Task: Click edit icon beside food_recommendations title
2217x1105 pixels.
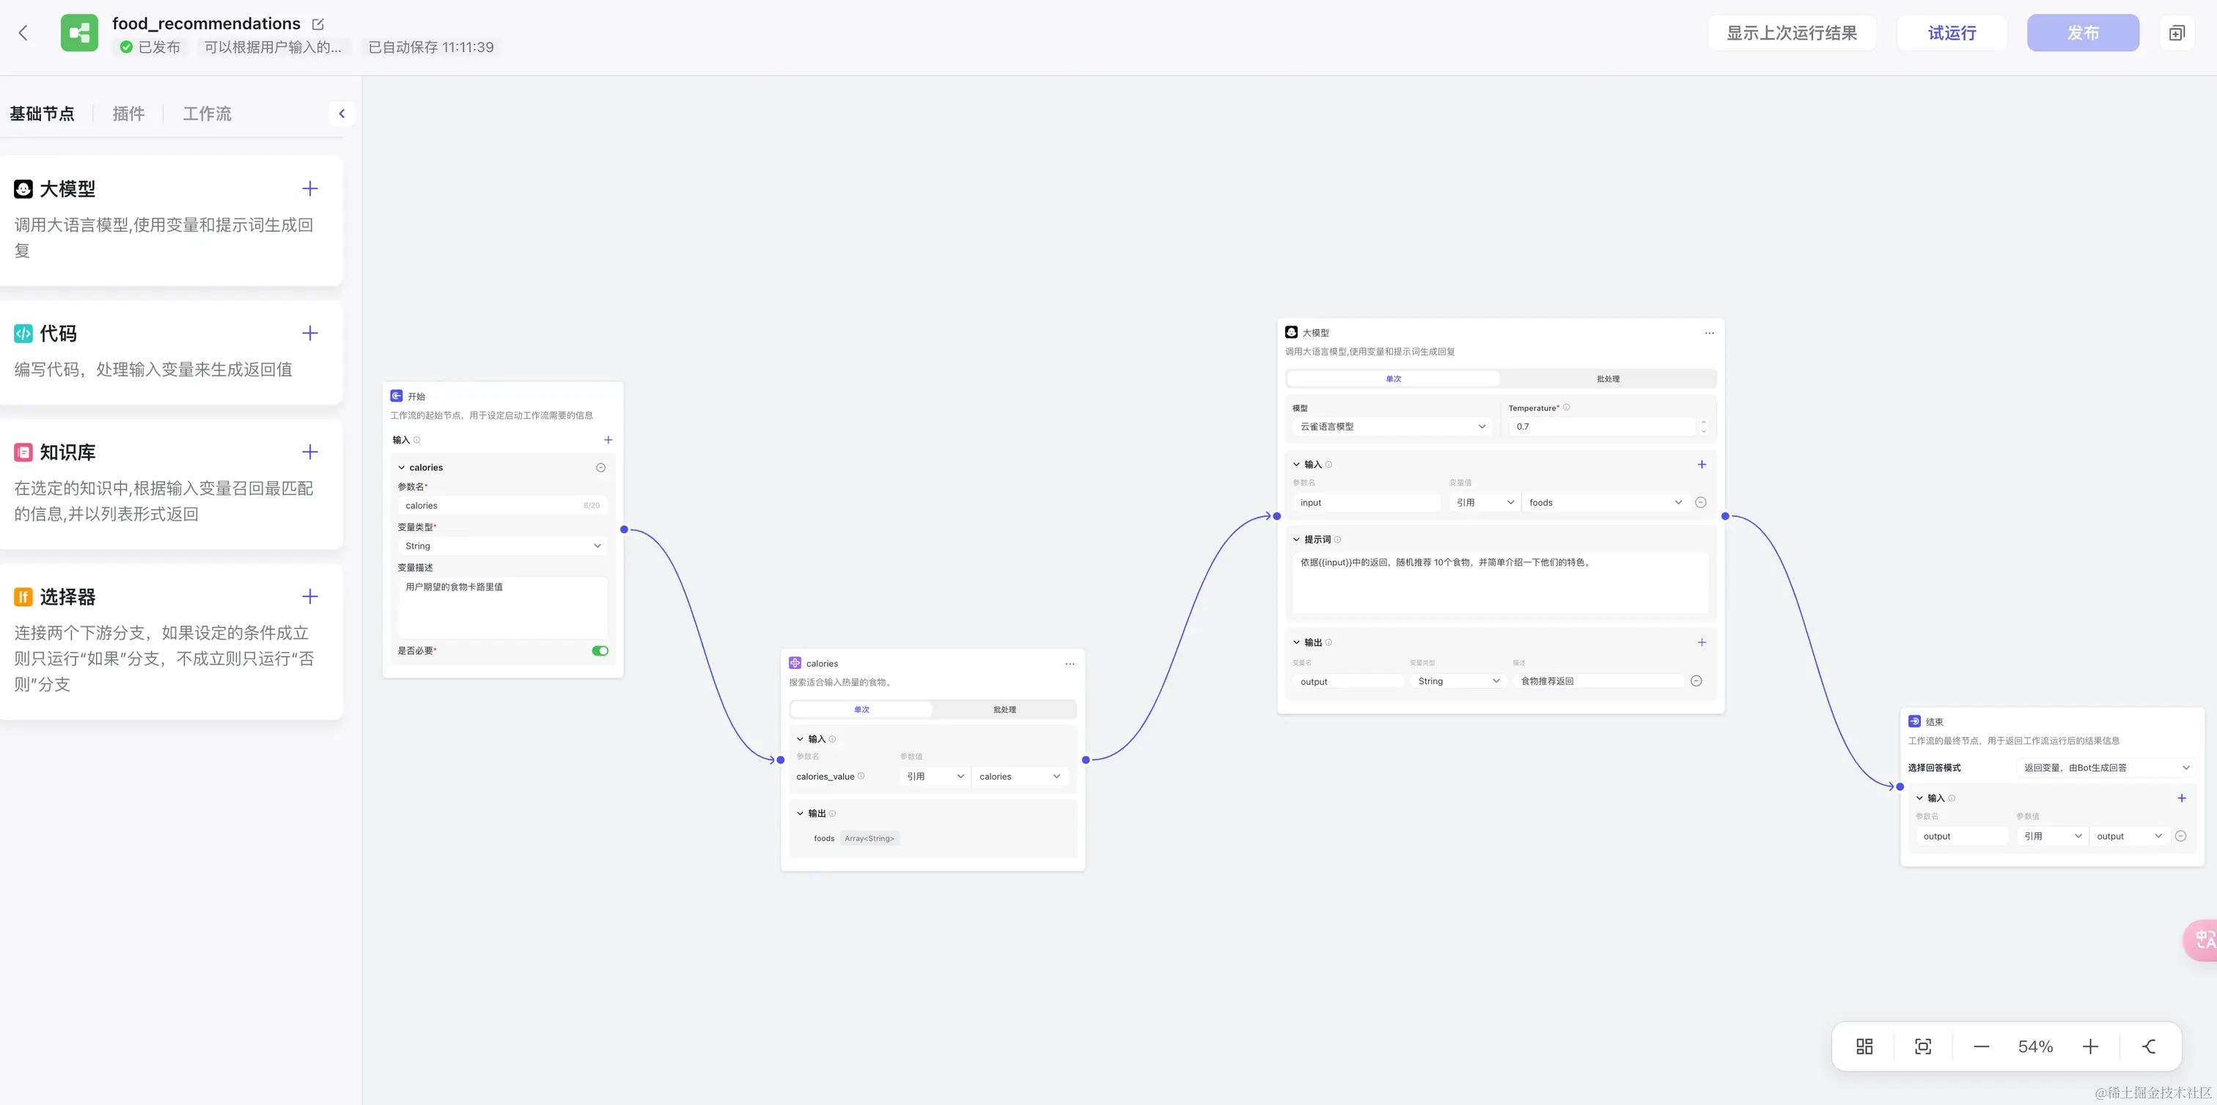Action: pyautogui.click(x=317, y=24)
